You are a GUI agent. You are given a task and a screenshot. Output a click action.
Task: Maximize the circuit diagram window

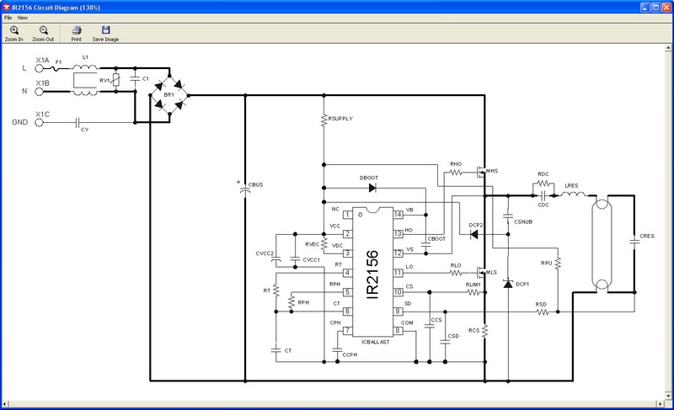point(651,6)
